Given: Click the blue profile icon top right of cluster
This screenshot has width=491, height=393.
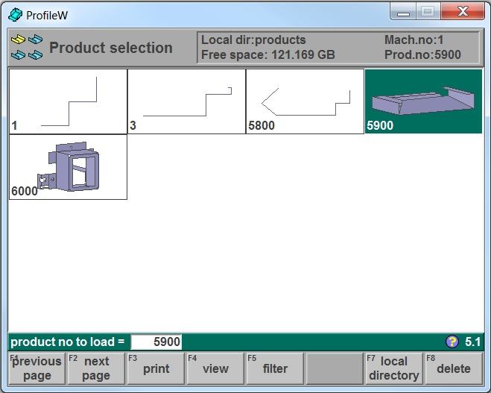Looking at the screenshot, I should (x=35, y=40).
